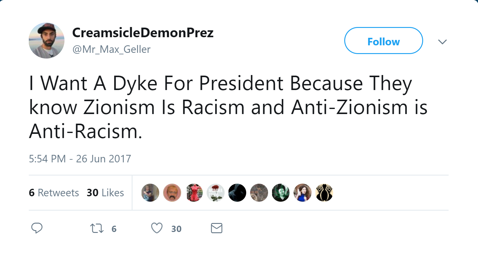The width and height of the screenshot is (478, 256).
Task: Open the tweet options chevron next to Follow
Action: click(442, 42)
